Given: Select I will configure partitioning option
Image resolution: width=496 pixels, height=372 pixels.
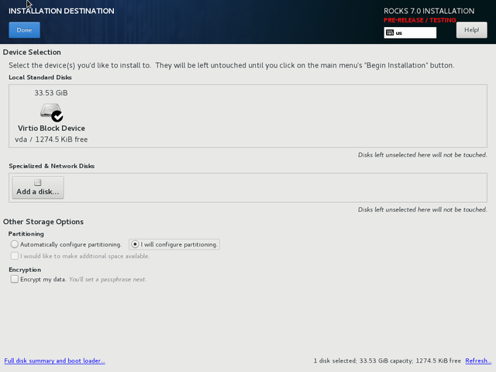Looking at the screenshot, I should (135, 244).
